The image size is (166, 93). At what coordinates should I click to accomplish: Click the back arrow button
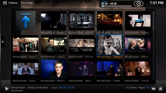[153, 89]
